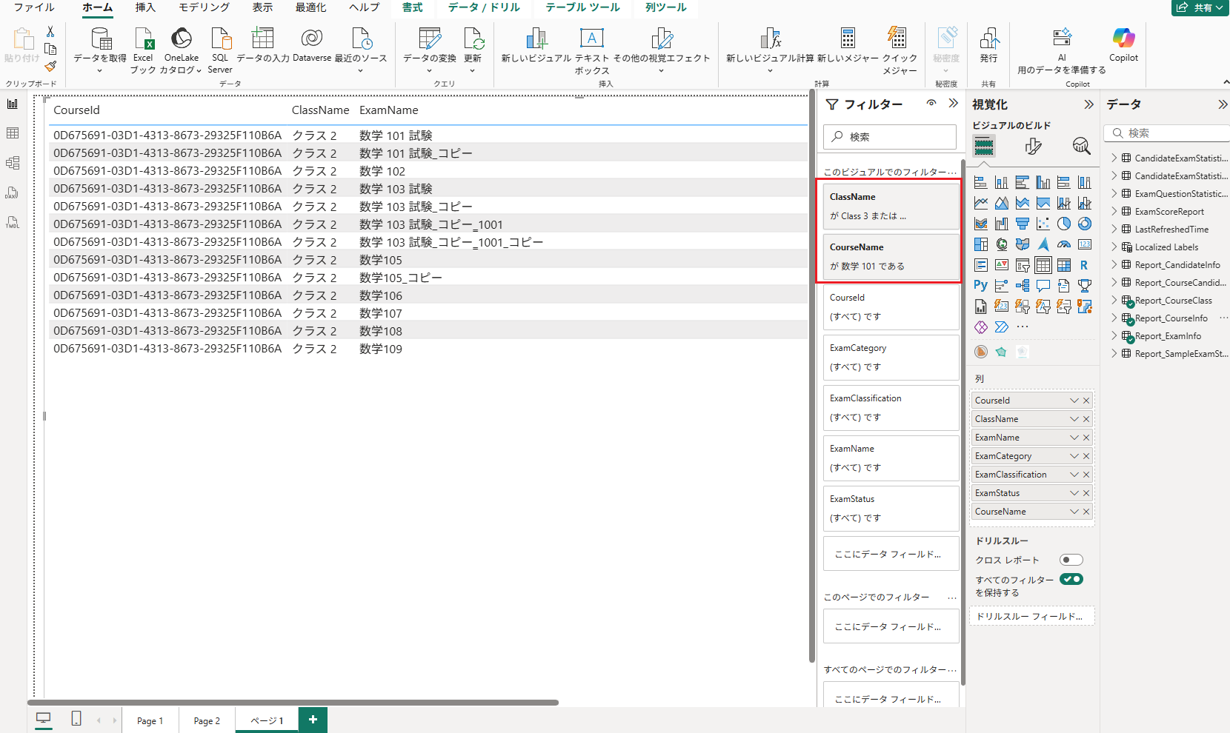
Task: Enable the クロス レポート toggle
Action: coord(1071,560)
